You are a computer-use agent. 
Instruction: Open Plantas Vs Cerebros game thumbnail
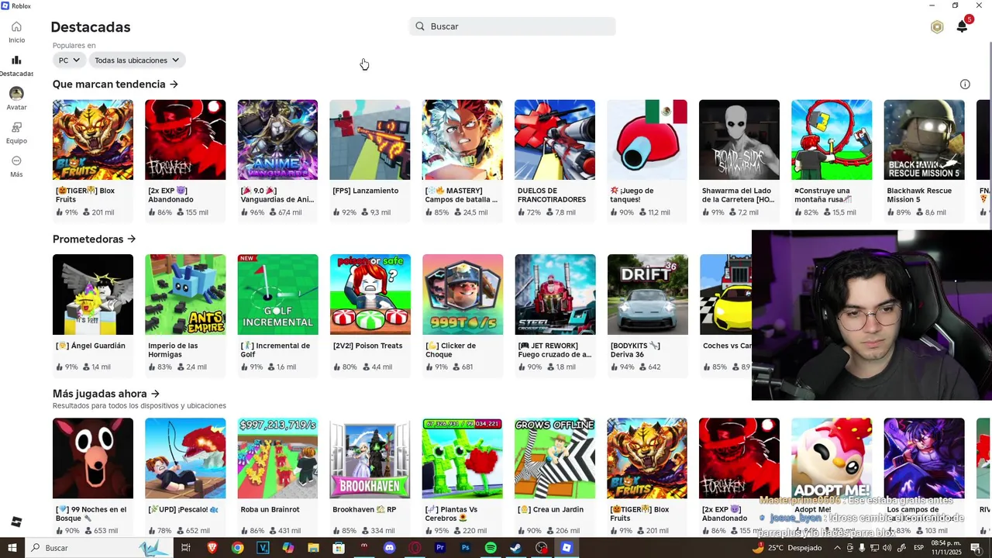coord(463,459)
